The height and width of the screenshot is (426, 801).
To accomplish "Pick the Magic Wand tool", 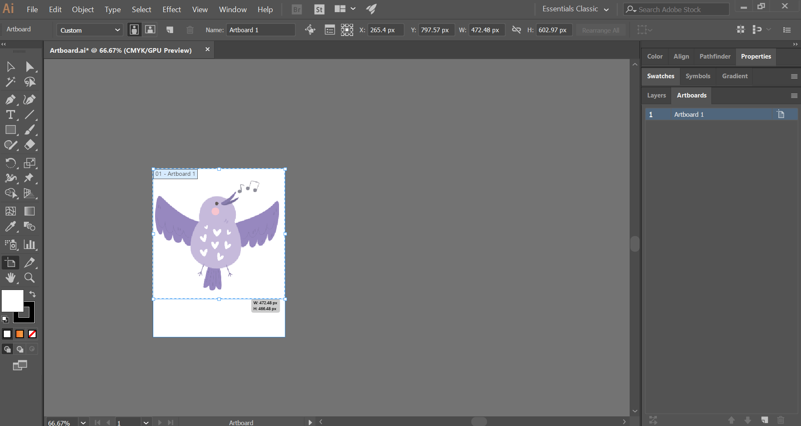I will point(10,82).
